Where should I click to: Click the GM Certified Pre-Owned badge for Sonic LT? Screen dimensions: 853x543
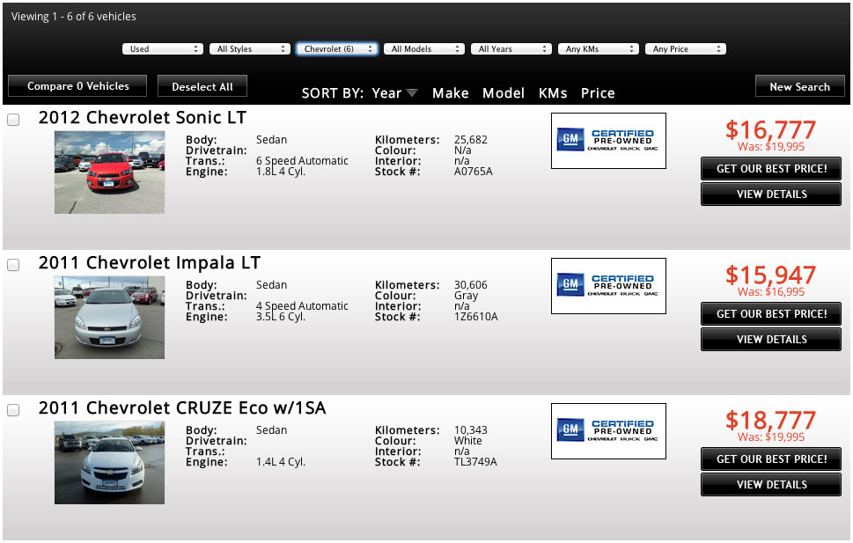tap(608, 141)
